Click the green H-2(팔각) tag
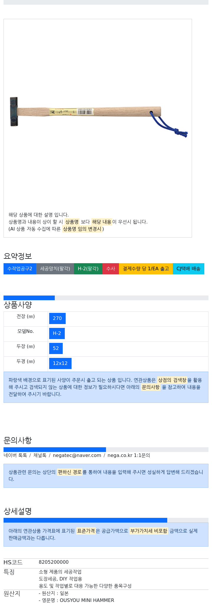The width and height of the screenshot is (212, 604). point(88,269)
